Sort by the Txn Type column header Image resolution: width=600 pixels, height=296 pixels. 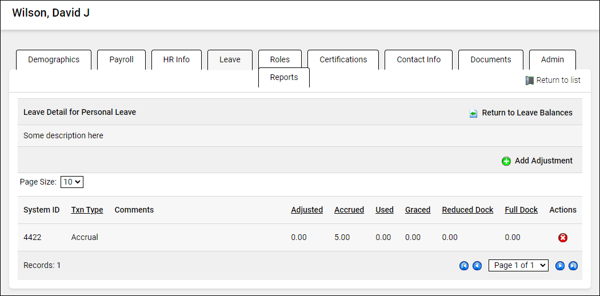pyautogui.click(x=87, y=210)
